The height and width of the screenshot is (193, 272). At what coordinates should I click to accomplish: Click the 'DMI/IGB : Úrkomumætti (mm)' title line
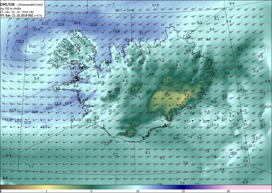click(21, 5)
